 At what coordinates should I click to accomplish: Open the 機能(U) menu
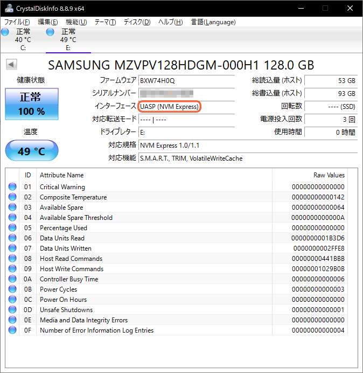(76, 22)
